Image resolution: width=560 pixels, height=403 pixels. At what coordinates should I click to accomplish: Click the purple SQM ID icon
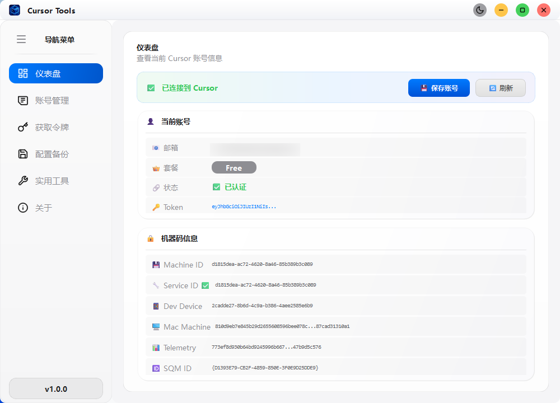[156, 368]
